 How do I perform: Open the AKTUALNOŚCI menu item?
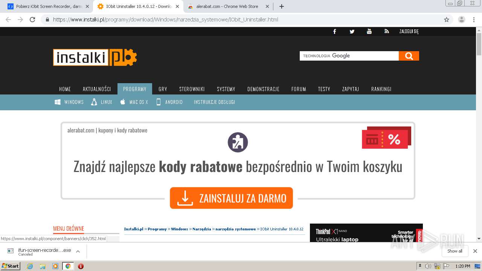tap(97, 89)
